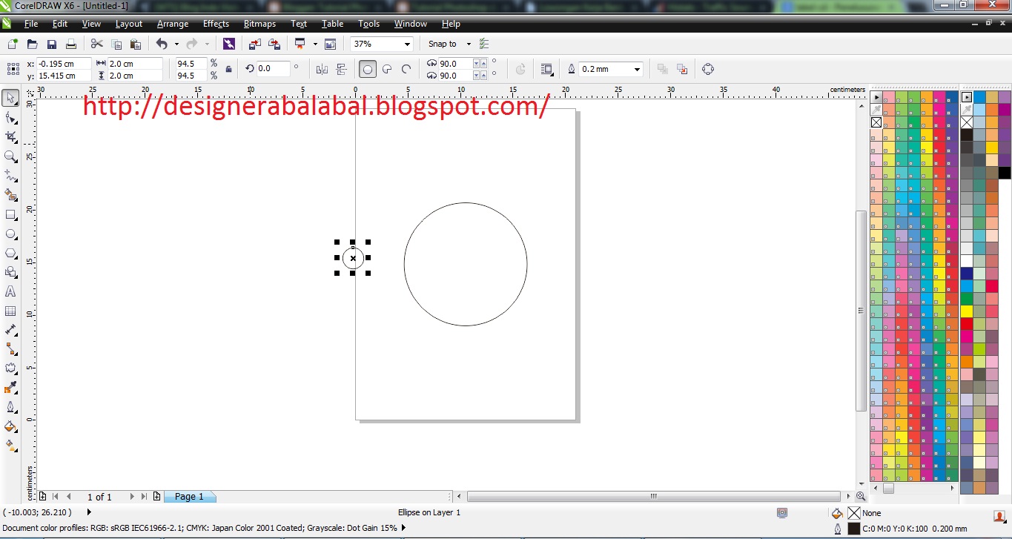Image resolution: width=1012 pixels, height=539 pixels.
Task: Select the Table tool
Action: point(10,311)
